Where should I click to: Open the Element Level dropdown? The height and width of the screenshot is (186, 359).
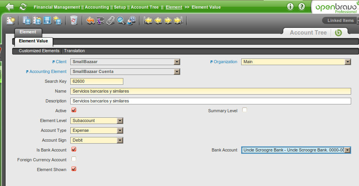97,120
